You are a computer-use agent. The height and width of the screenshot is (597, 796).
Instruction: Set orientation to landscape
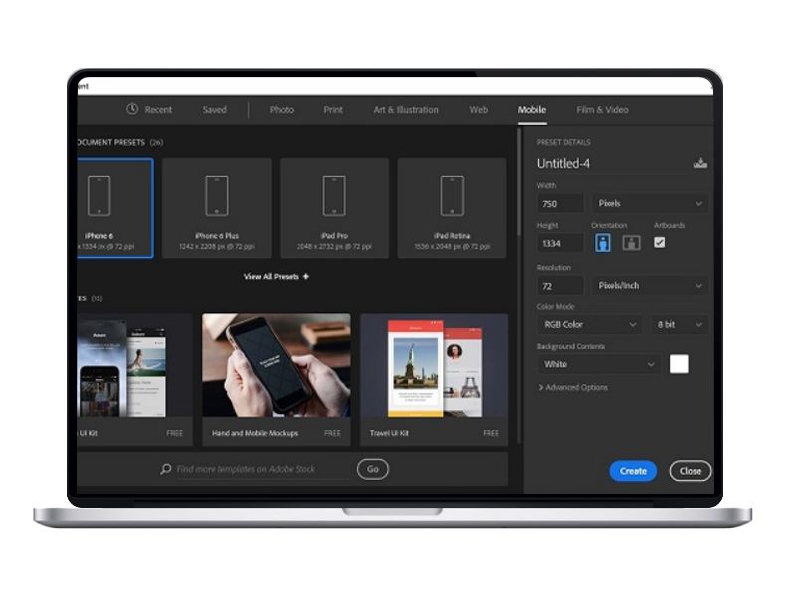631,243
